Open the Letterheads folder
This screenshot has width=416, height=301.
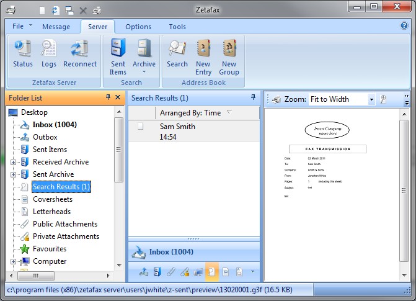point(51,212)
